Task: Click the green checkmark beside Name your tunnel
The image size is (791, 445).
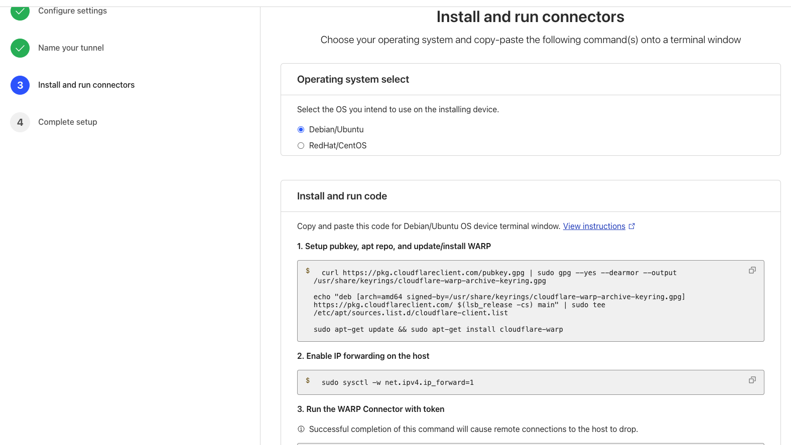Action: click(x=20, y=48)
